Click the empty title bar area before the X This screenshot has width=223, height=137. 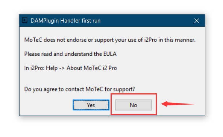point(147,21)
